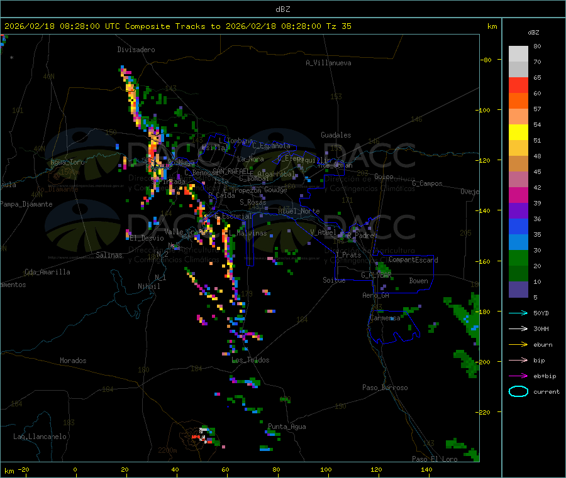
Task: Click the Los_Toldos place label
Action: 250,360
